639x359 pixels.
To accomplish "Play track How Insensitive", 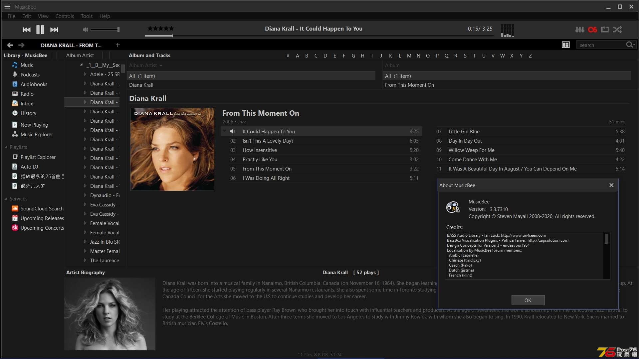I will click(260, 150).
